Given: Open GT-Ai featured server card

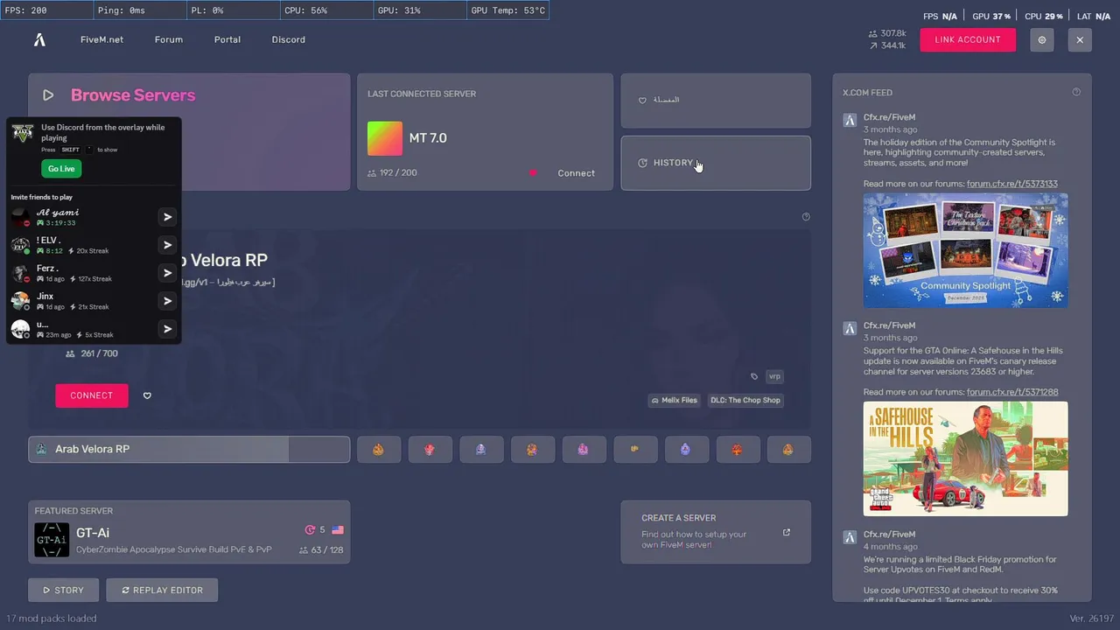Looking at the screenshot, I should [189, 532].
